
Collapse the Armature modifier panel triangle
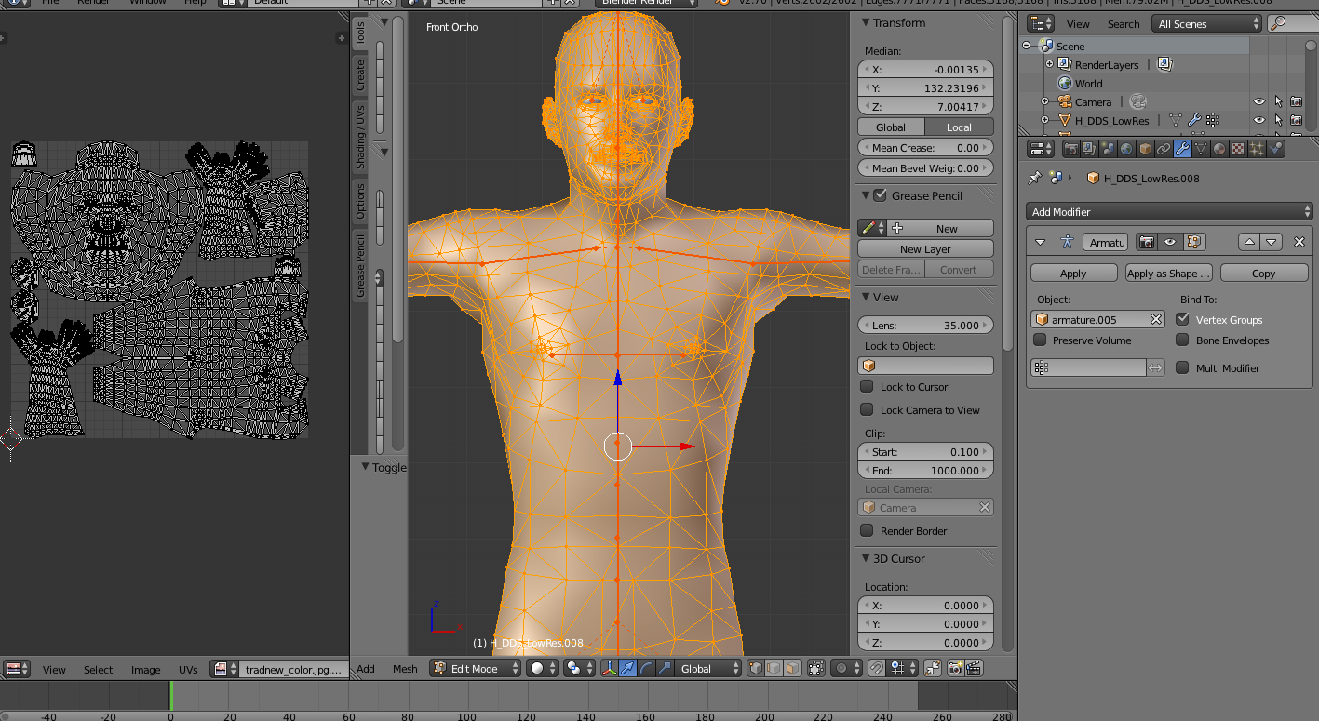click(1041, 242)
